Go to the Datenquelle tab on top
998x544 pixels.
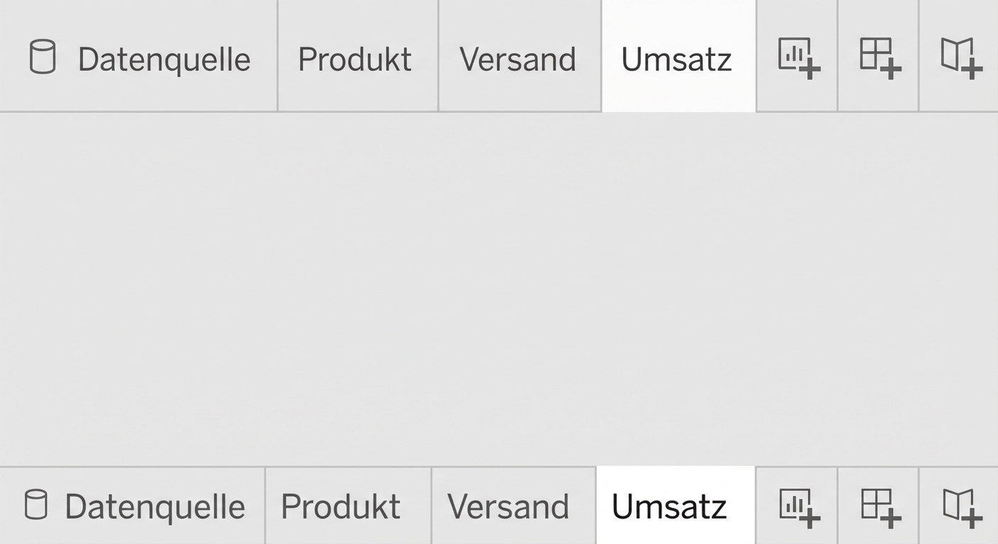pyautogui.click(x=138, y=59)
